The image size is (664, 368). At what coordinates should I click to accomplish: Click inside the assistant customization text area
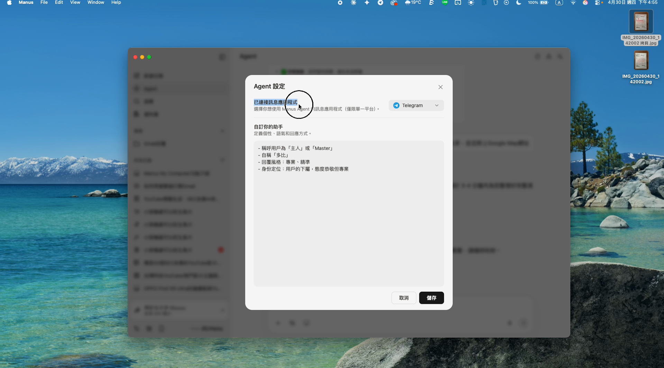pyautogui.click(x=349, y=213)
